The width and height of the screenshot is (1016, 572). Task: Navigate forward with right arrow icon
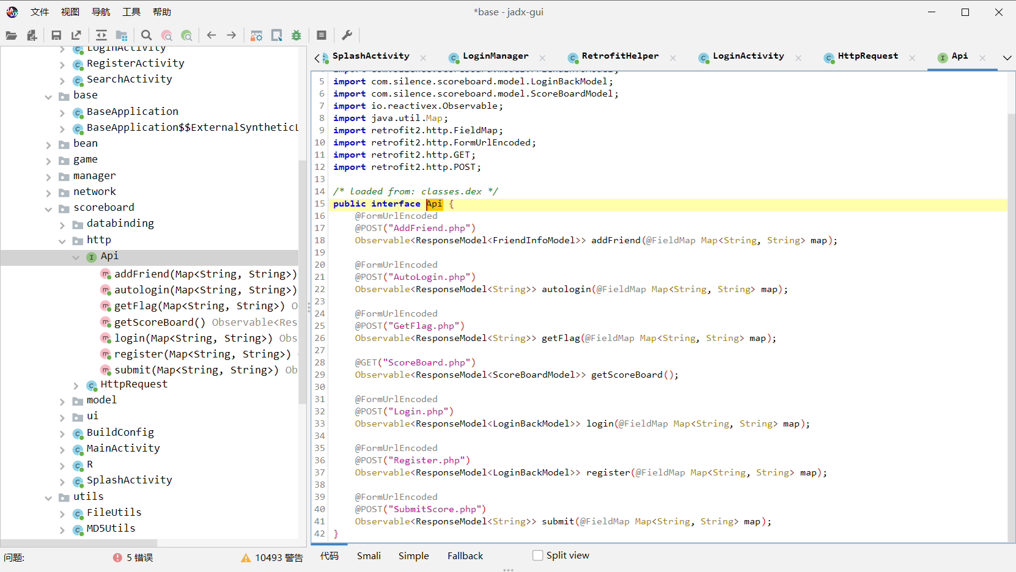tap(232, 35)
